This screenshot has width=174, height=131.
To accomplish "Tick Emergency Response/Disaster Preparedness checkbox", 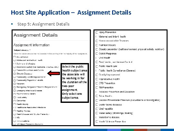I will [x=15, y=87].
